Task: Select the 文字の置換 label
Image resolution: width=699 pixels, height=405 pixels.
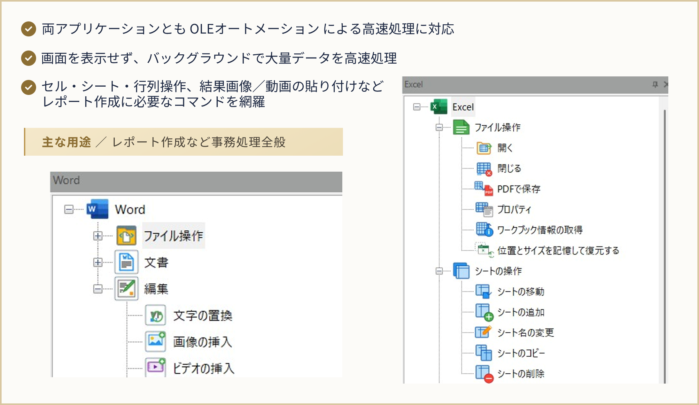Action: click(203, 316)
